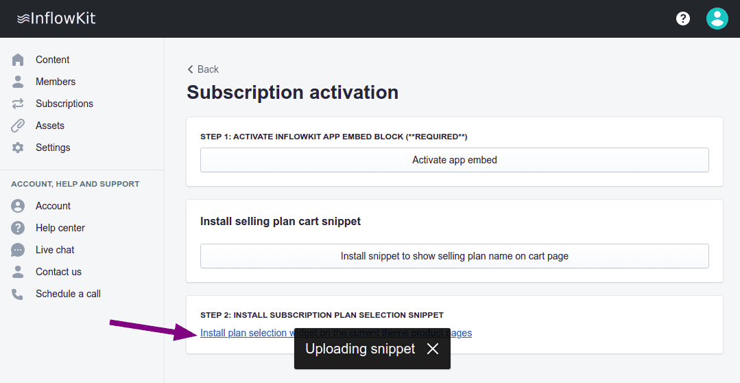
Task: Navigate to Members in sidebar
Action: point(56,82)
